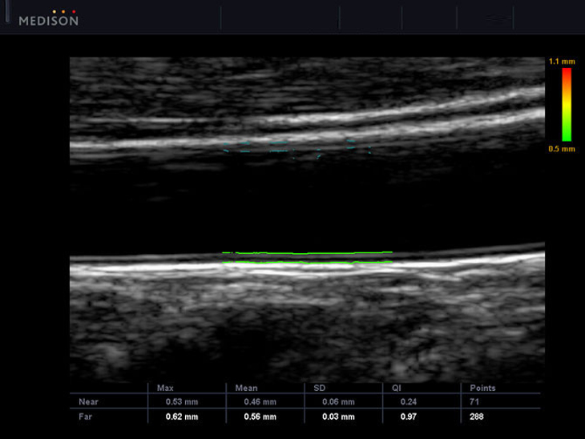Click Far Points value '288'
The width and height of the screenshot is (585, 439).
(x=477, y=417)
